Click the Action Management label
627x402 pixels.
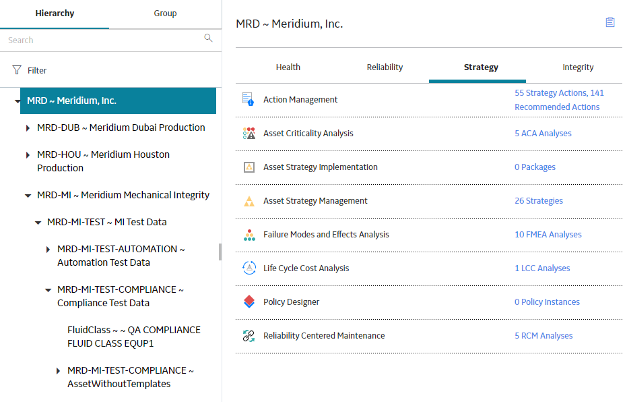click(300, 99)
